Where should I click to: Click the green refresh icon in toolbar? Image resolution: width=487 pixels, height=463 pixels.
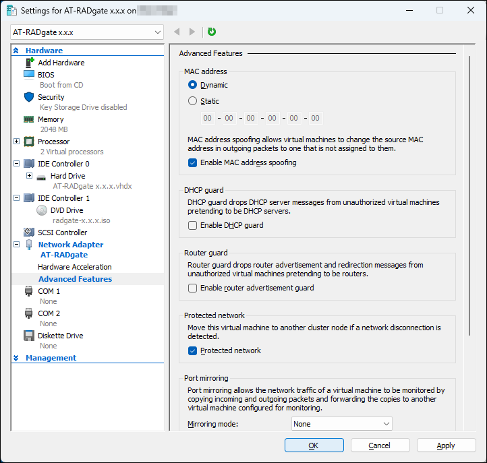212,32
